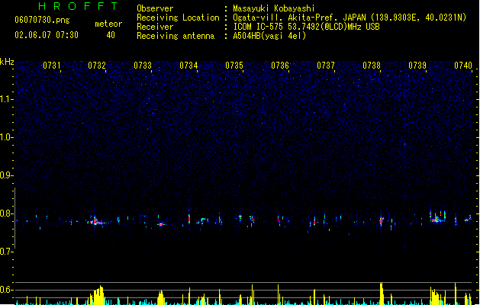Image resolution: width=480 pixels, height=305 pixels.
Task: Click the meteor echo cluster near 0739
Action: coord(437,217)
